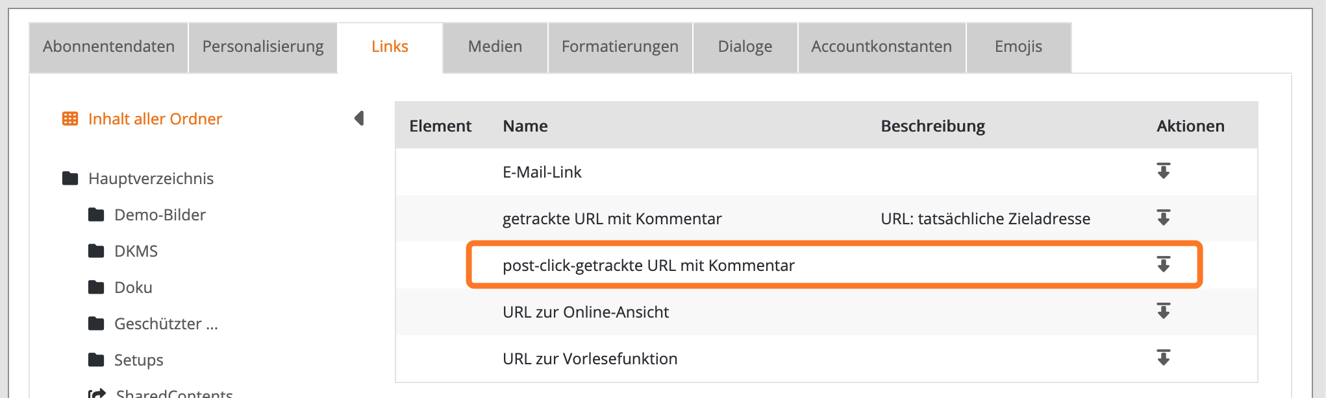Open the DKMS folder
Viewport: 1326px width, 398px height.
click(x=136, y=251)
